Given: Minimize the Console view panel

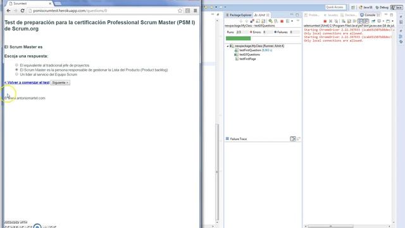Looking at the screenshot, I should pyautogui.click(x=386, y=15).
